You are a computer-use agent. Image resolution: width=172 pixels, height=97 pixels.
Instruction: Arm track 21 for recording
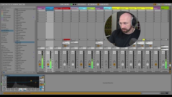(98, 68)
